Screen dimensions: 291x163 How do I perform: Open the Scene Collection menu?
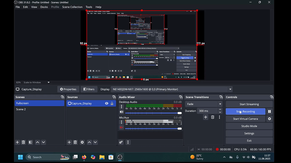point(72,7)
